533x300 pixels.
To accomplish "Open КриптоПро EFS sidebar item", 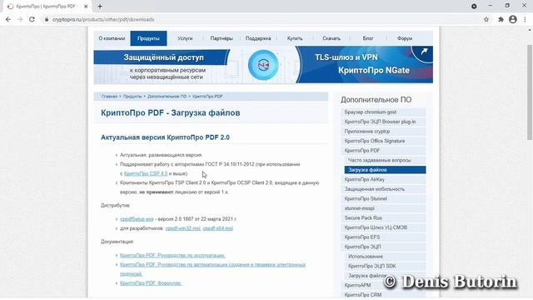I will 383,237.
